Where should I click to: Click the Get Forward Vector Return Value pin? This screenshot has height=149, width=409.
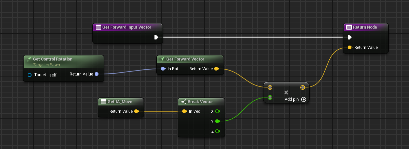[216, 69]
